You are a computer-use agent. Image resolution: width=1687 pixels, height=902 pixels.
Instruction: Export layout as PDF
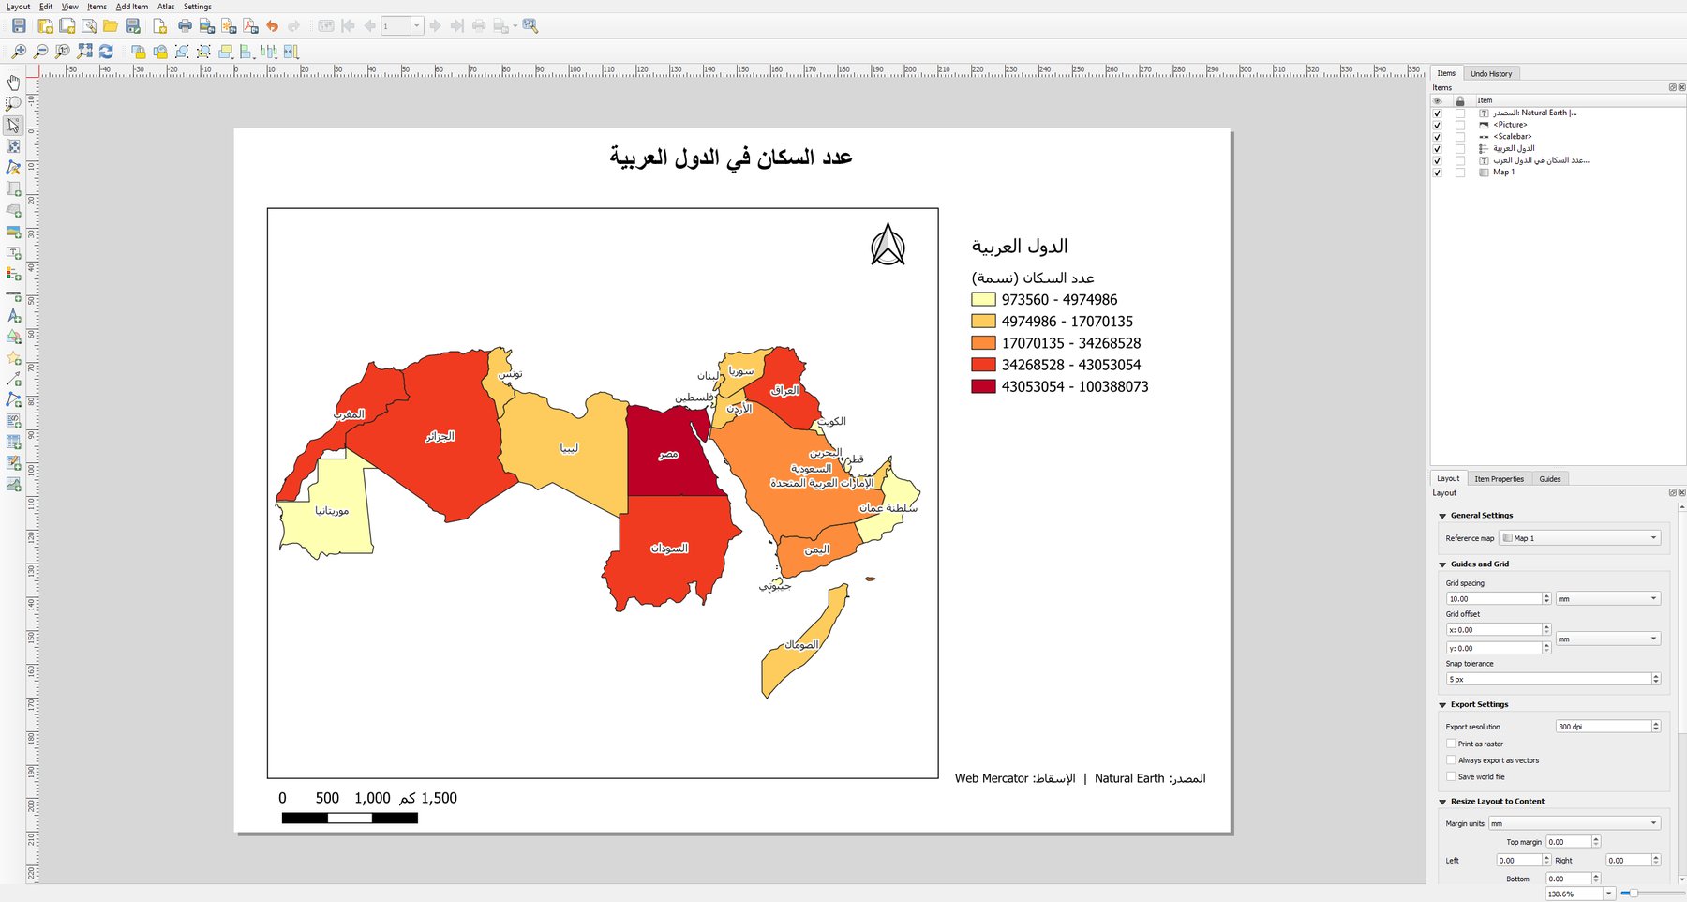(250, 26)
